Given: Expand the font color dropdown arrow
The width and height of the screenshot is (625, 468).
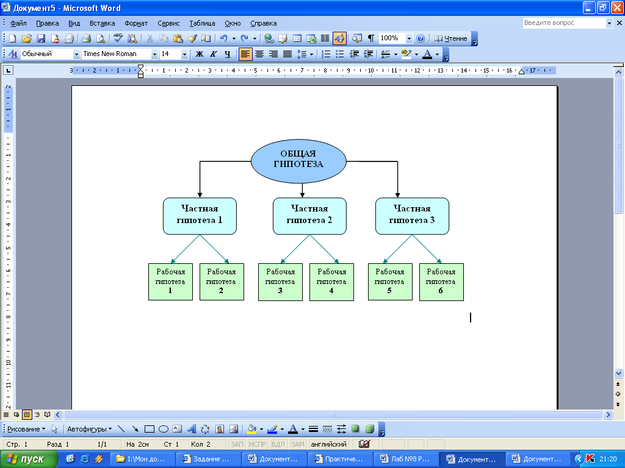Looking at the screenshot, I should pos(437,54).
